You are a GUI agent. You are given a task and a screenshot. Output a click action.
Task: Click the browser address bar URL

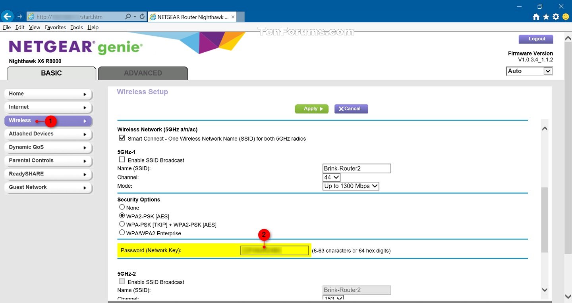[x=75, y=17]
